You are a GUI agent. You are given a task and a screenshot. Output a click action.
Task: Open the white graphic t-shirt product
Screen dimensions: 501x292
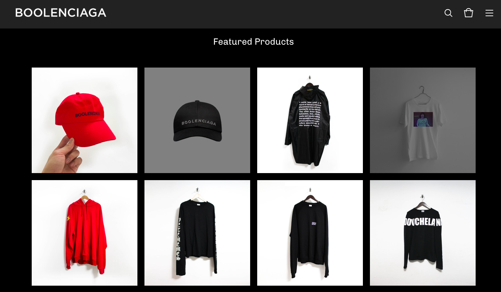pos(423,120)
